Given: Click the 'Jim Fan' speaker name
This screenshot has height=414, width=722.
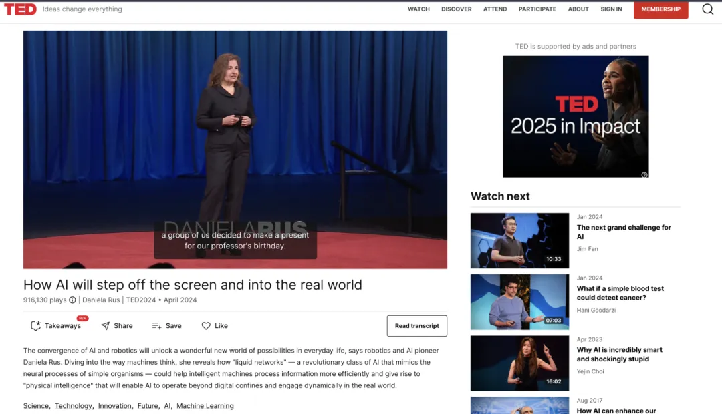Looking at the screenshot, I should coord(587,249).
